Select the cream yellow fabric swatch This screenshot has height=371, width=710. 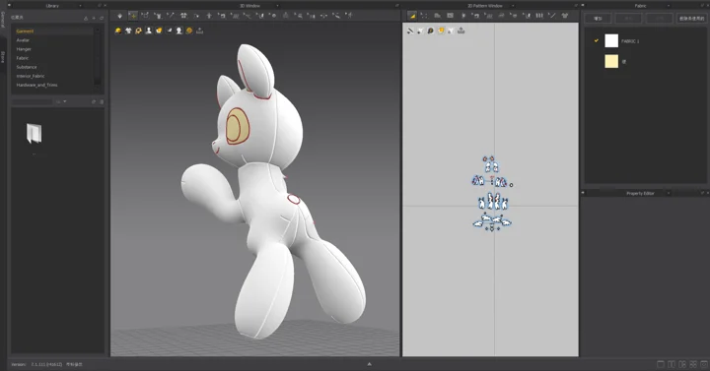611,61
